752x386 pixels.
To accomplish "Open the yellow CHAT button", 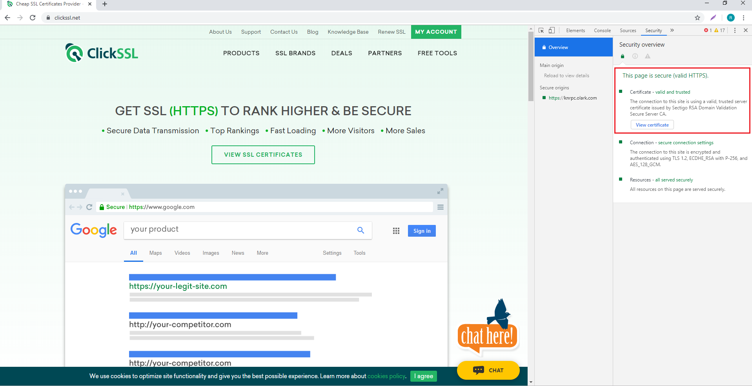I will 488,370.
